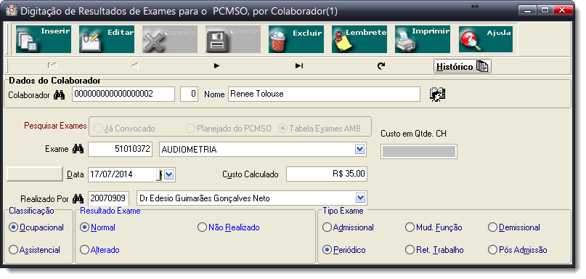Click the Pesquisar Exames label
Image resolution: width=586 pixels, height=279 pixels.
(x=55, y=126)
